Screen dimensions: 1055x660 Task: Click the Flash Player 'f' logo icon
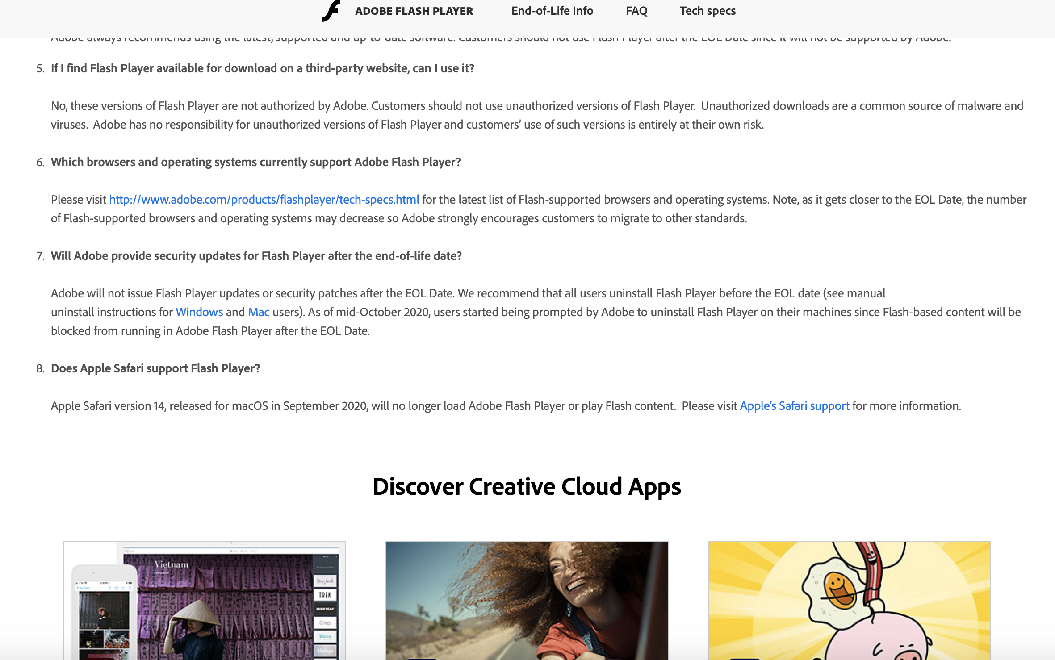[331, 11]
